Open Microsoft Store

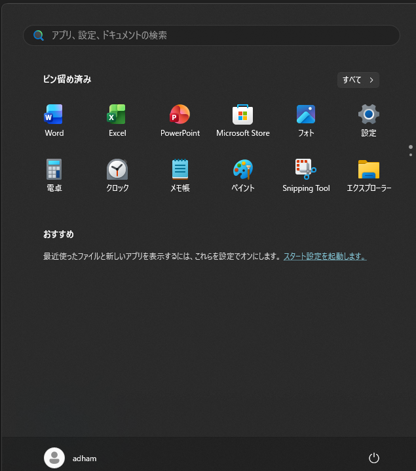tap(243, 121)
